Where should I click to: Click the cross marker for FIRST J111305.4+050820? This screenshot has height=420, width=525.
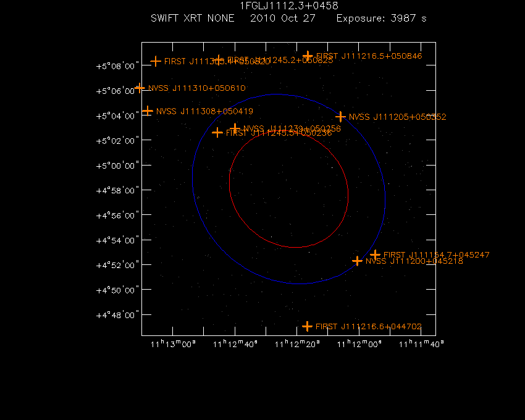pyautogui.click(x=156, y=61)
